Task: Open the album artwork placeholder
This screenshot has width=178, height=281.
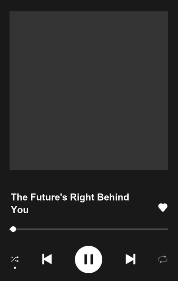Action: [89, 91]
